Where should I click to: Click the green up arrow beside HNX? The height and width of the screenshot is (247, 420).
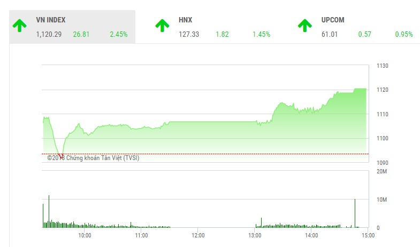162,25
